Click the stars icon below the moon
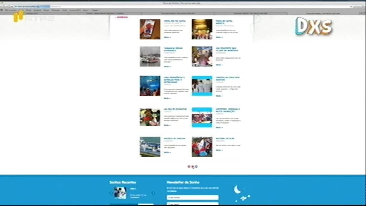 click(245, 198)
